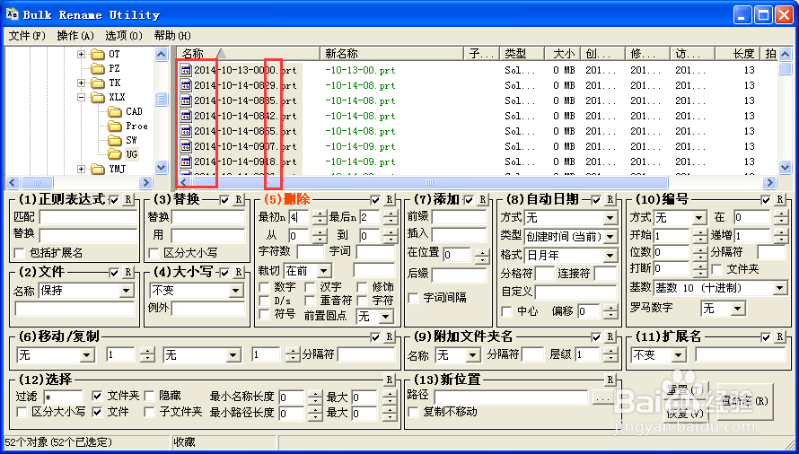Click file icon of 2014-10-14-0918.prt
Viewport: 799px width, 454px height.
(x=186, y=162)
